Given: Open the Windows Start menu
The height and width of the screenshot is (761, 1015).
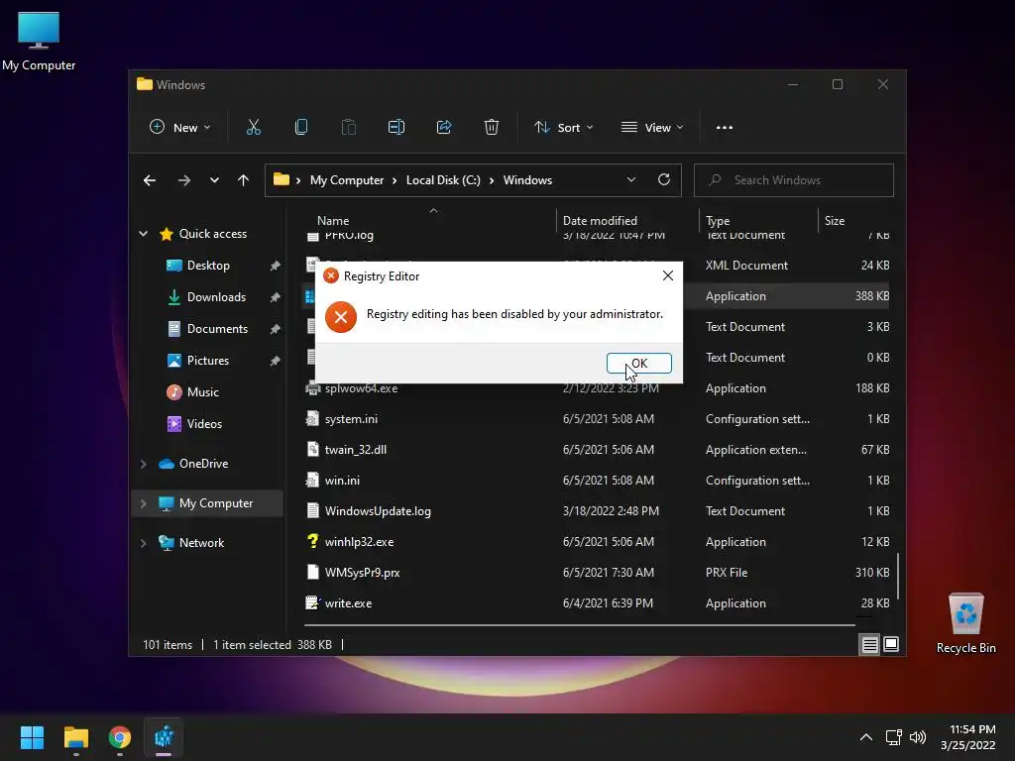Looking at the screenshot, I should 32,737.
